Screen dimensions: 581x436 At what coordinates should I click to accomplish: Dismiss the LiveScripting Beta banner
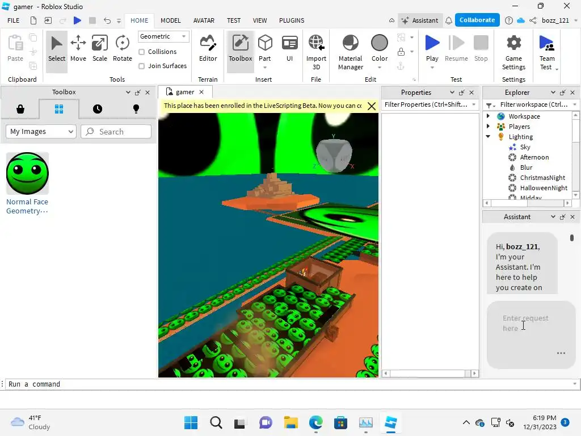[372, 106]
